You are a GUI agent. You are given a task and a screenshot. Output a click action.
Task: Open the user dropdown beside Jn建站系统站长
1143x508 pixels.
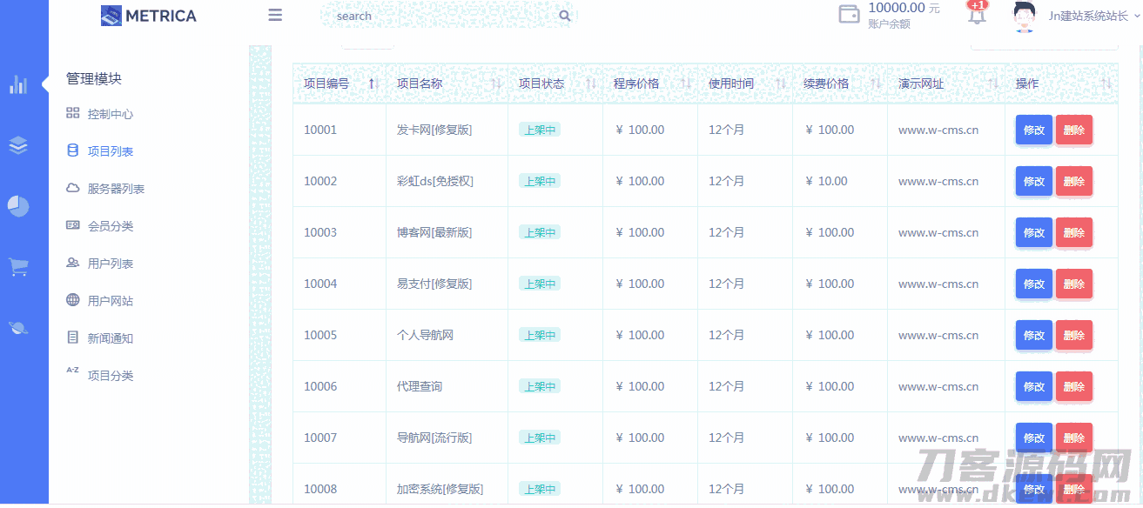click(1137, 16)
